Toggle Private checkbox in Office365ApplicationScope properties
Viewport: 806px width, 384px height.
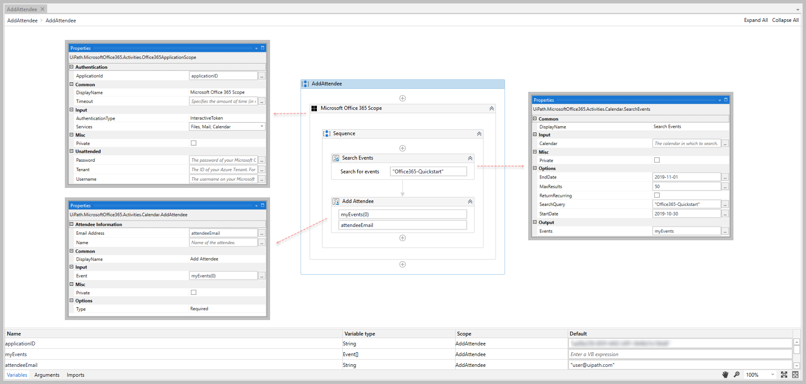click(194, 143)
